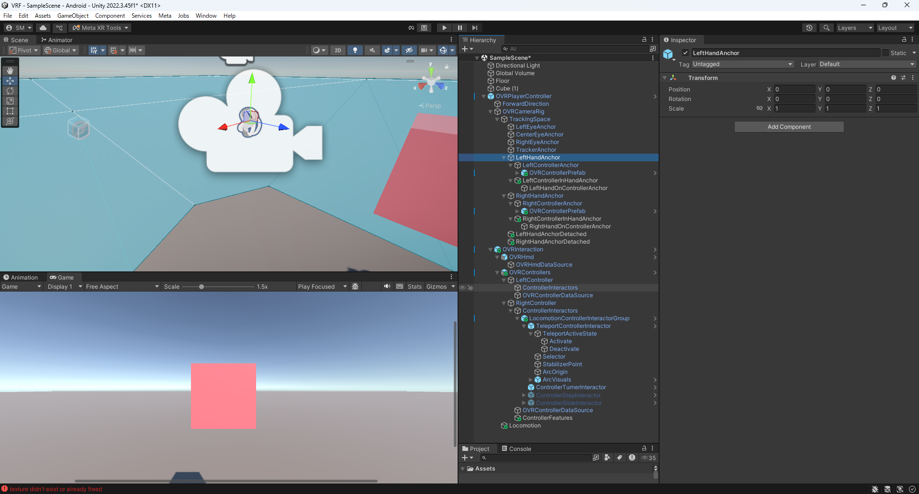Click the Undo History icon
The width and height of the screenshot is (919, 494).
coord(809,28)
